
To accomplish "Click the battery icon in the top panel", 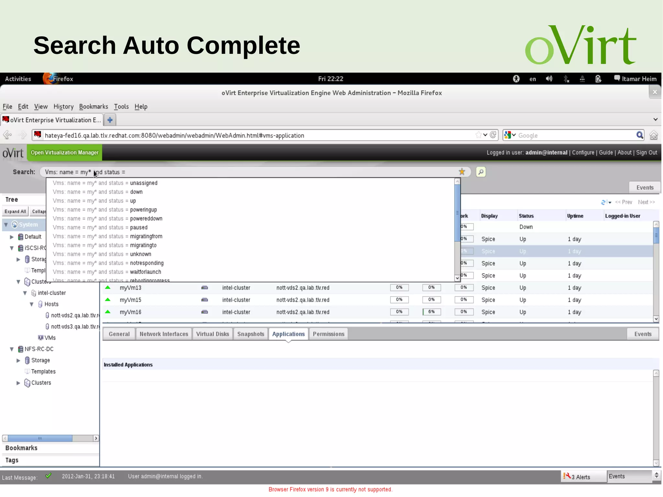I will pyautogui.click(x=598, y=79).
